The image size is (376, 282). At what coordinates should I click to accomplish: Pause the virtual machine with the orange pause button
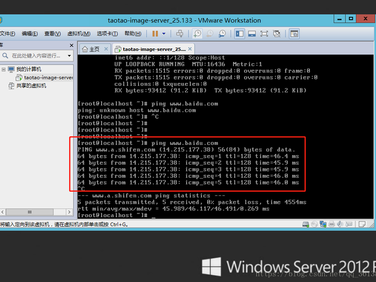click(155, 34)
